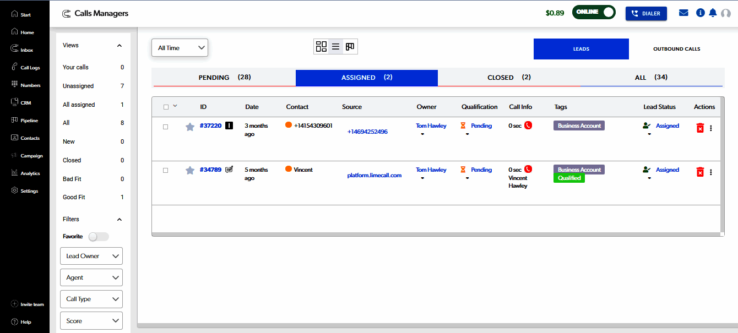Image resolution: width=738 pixels, height=333 pixels.
Task: Open the platform.limecall.com source link
Action: [375, 175]
